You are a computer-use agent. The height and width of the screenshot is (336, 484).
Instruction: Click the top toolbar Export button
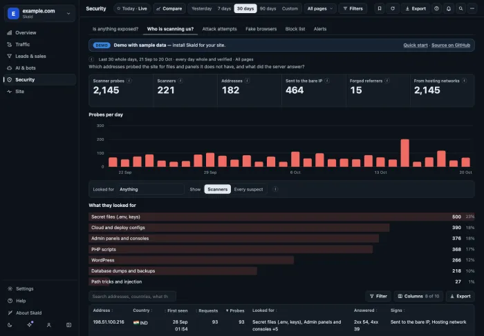(415, 8)
